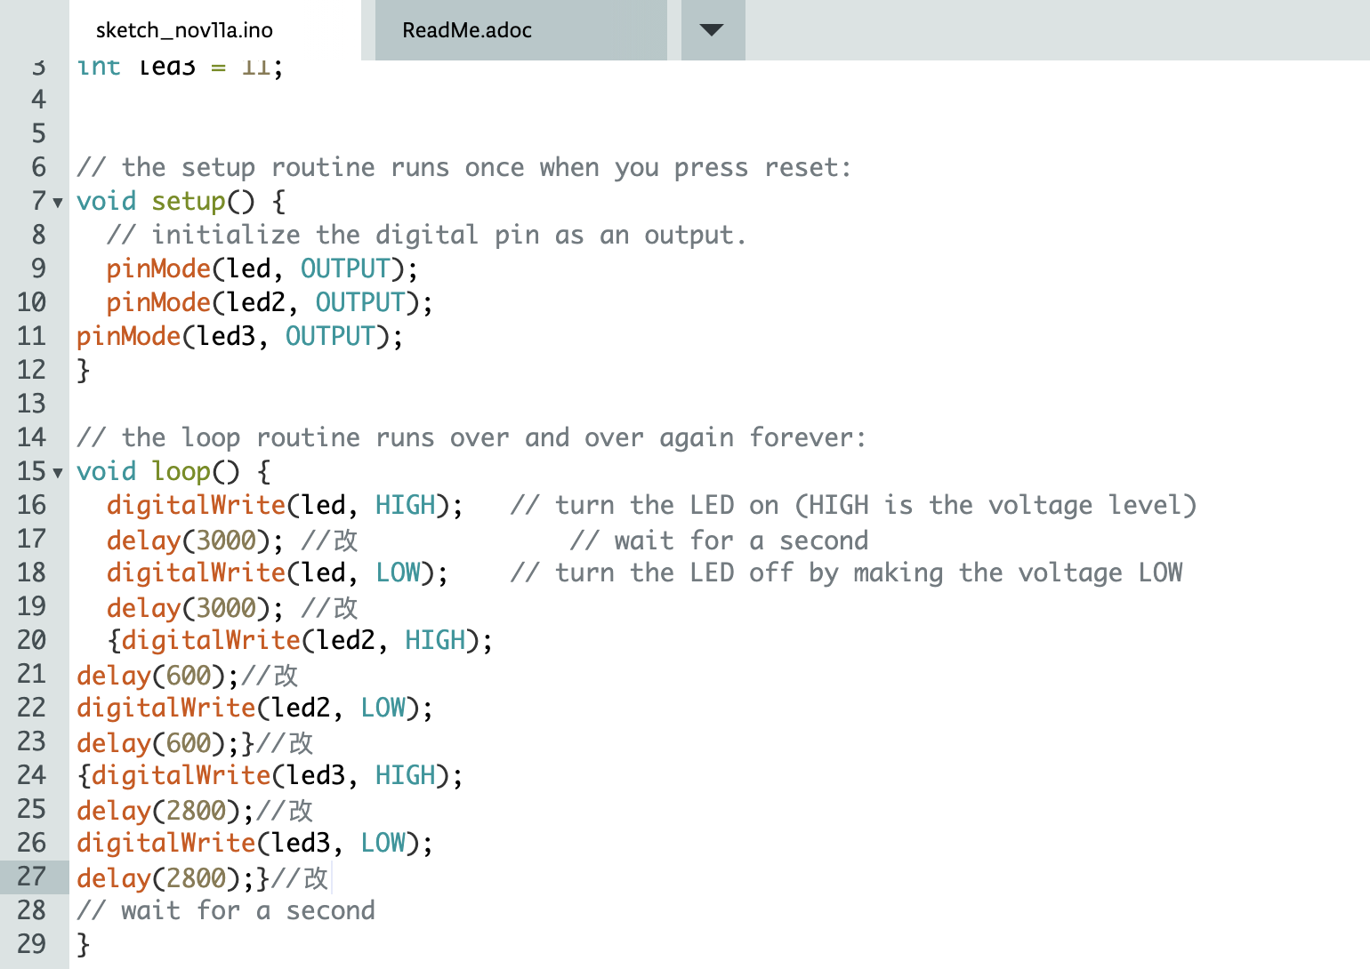The width and height of the screenshot is (1370, 969).
Task: Open the tab options dropdown arrow
Action: point(712,30)
